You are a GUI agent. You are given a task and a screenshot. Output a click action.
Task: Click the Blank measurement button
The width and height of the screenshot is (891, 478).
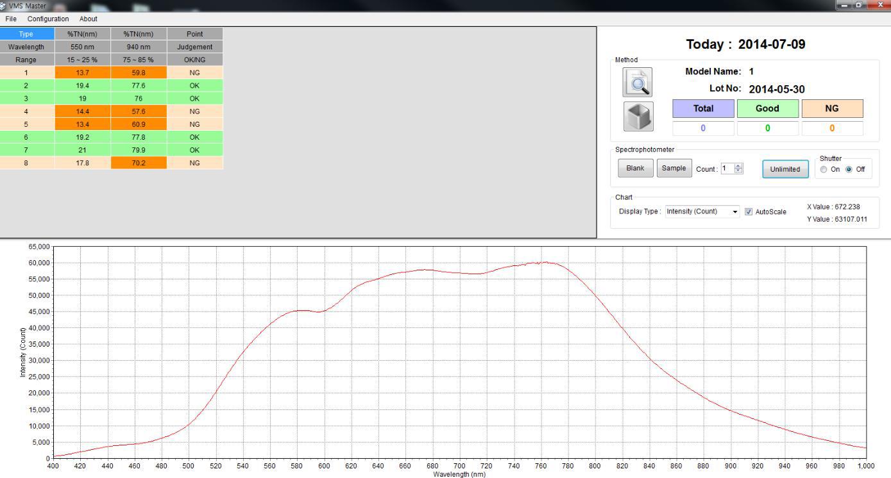[x=635, y=169]
